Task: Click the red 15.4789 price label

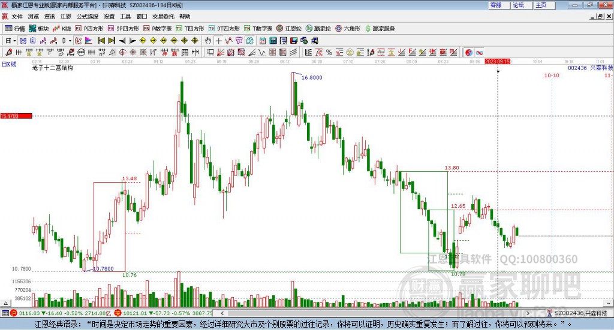Action: click(x=16, y=116)
